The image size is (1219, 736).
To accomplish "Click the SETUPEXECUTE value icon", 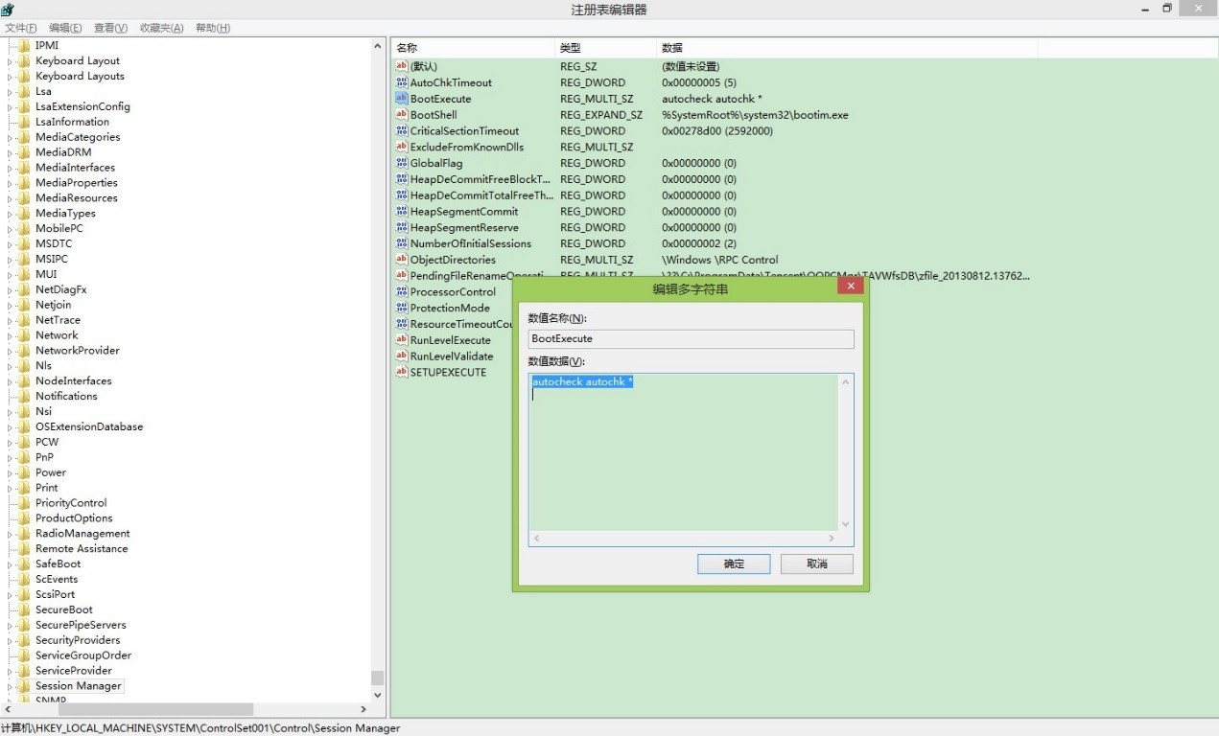I will point(402,372).
